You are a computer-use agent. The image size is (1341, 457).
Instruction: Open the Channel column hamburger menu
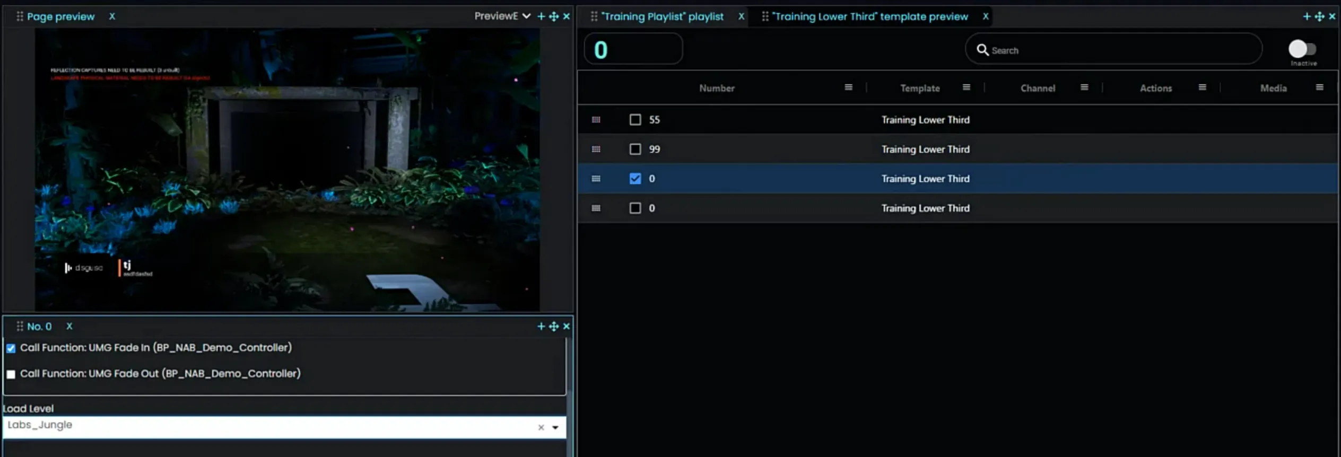[1084, 87]
